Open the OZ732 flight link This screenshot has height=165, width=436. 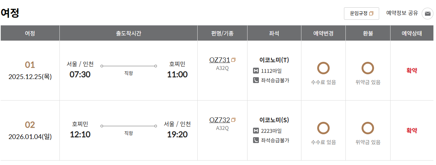[219, 120]
